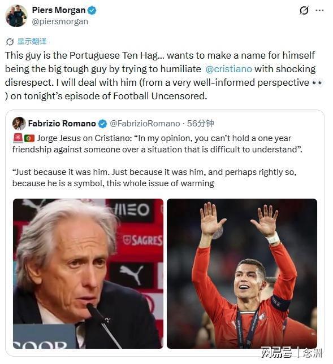The width and height of the screenshot is (333, 364).
Task: Click Fabrizio Romano's small avatar
Action: [19, 124]
